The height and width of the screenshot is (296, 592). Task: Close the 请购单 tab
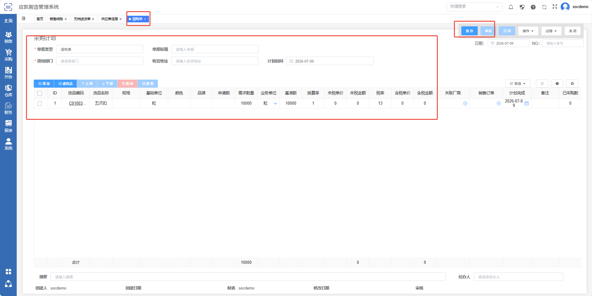(x=145, y=19)
